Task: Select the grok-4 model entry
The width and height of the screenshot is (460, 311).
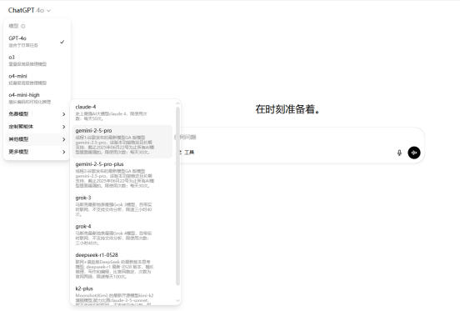Action: 122,235
